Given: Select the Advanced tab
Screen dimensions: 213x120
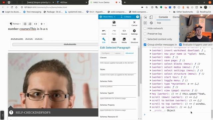Looking at the screenshot, I should point(129,53).
